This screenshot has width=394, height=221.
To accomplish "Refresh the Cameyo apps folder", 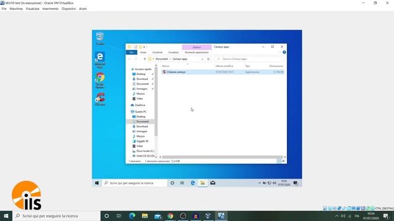I will tap(208, 59).
